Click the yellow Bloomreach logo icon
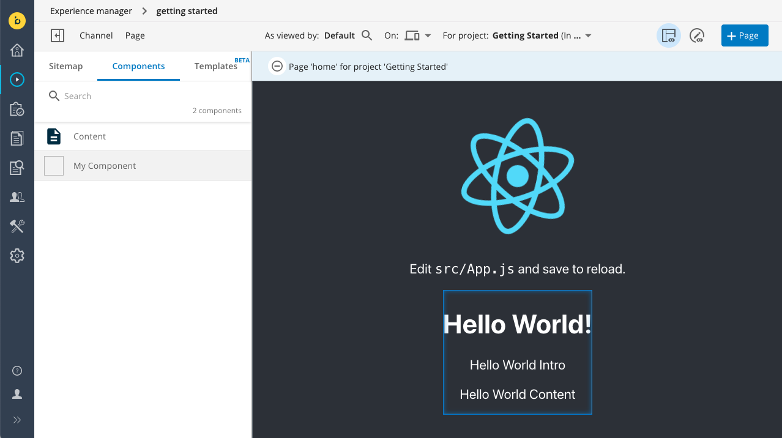 point(17,20)
